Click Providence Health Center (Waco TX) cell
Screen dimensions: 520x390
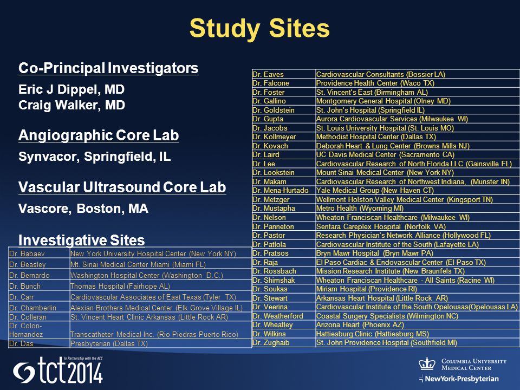coord(418,83)
